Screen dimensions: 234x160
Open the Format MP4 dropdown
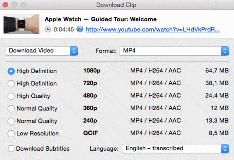pyautogui.click(x=174, y=51)
